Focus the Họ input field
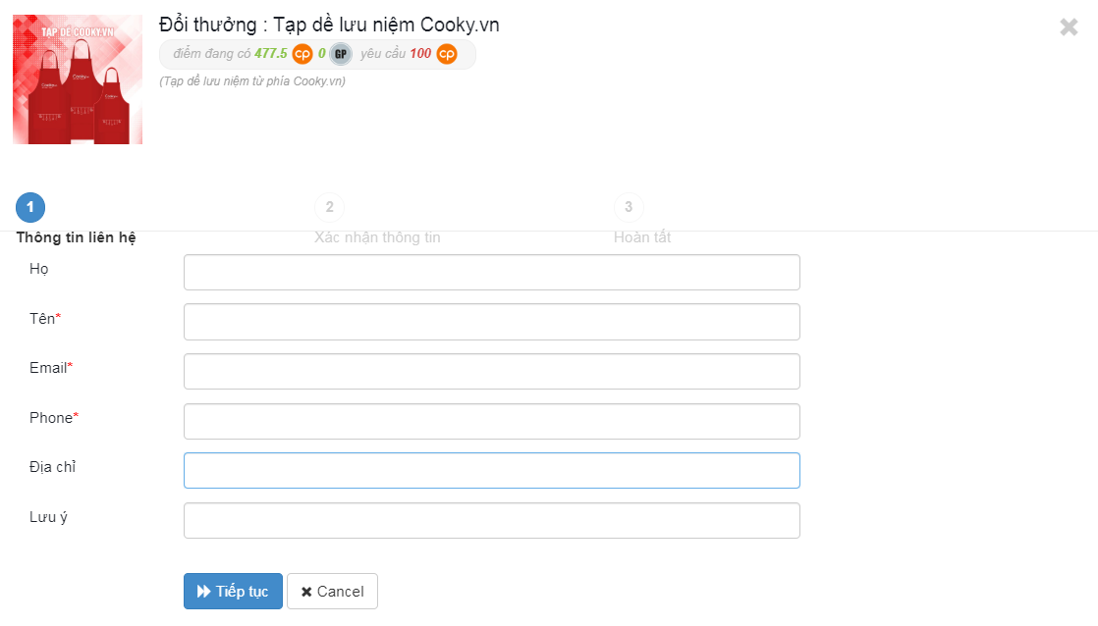This screenshot has width=1098, height=626. [x=492, y=272]
